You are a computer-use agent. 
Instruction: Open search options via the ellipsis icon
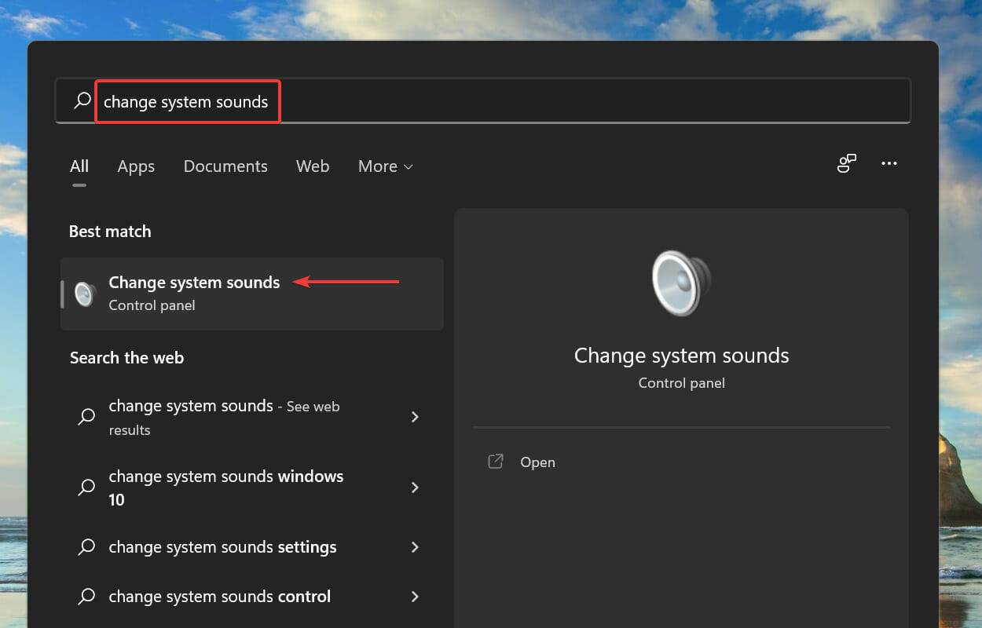[x=889, y=163]
